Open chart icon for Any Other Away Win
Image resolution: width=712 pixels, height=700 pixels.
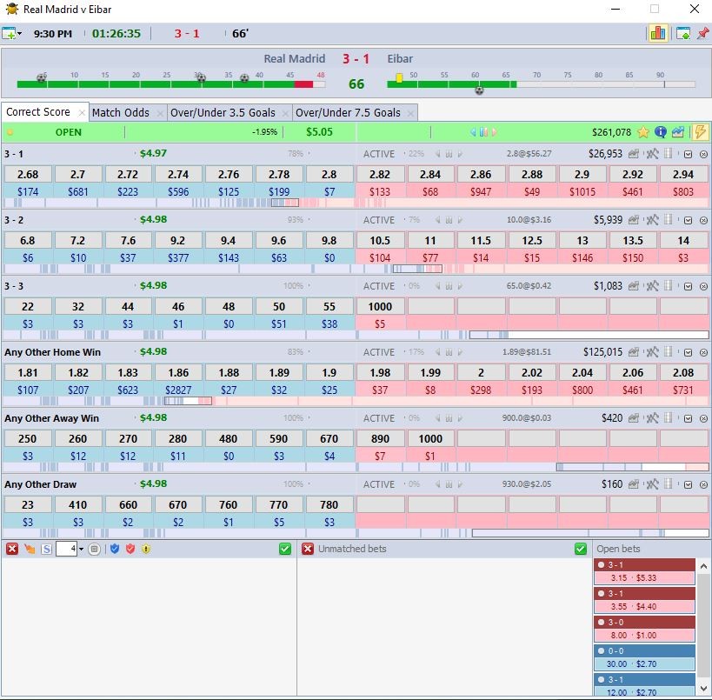(x=634, y=418)
